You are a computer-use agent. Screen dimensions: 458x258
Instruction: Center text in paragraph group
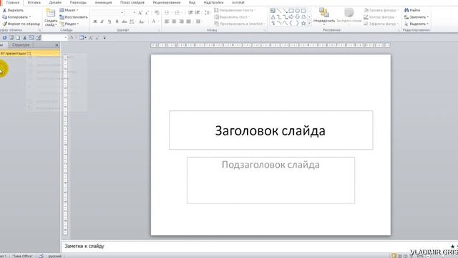coord(174,21)
